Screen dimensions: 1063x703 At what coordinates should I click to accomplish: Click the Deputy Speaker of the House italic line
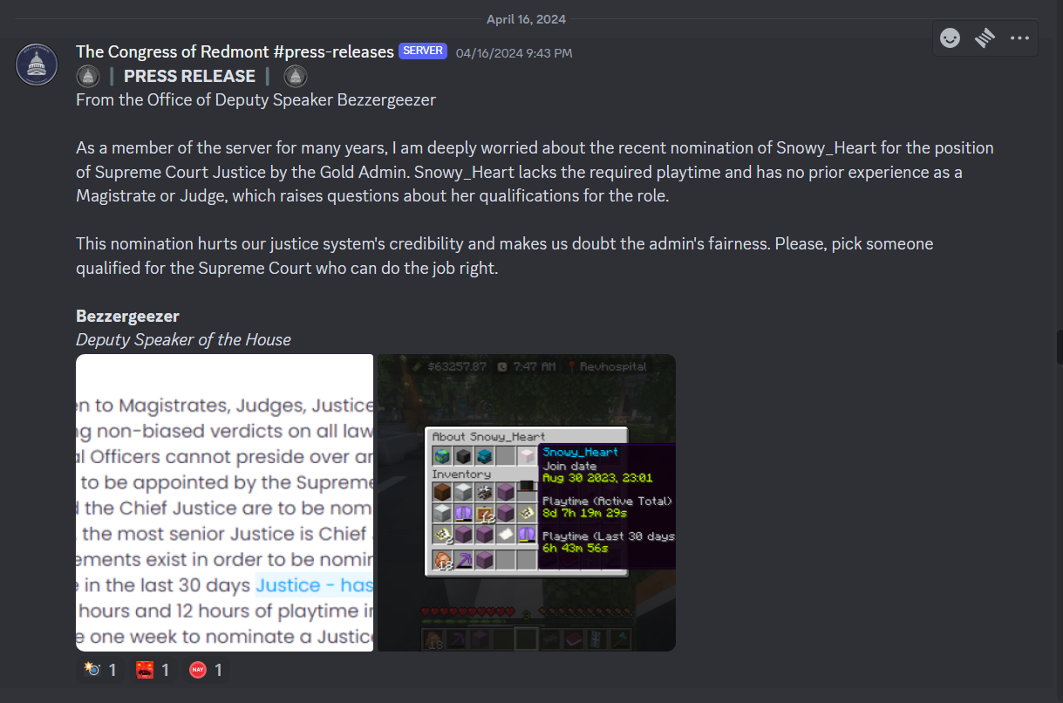[183, 339]
